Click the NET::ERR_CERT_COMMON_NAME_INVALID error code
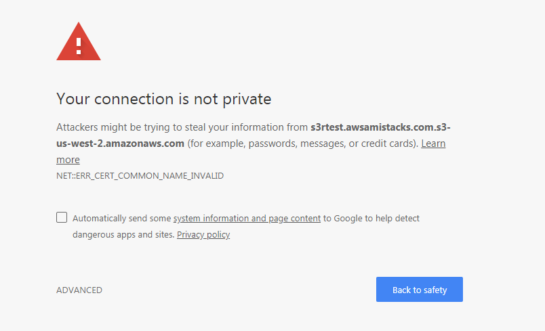 coord(140,176)
